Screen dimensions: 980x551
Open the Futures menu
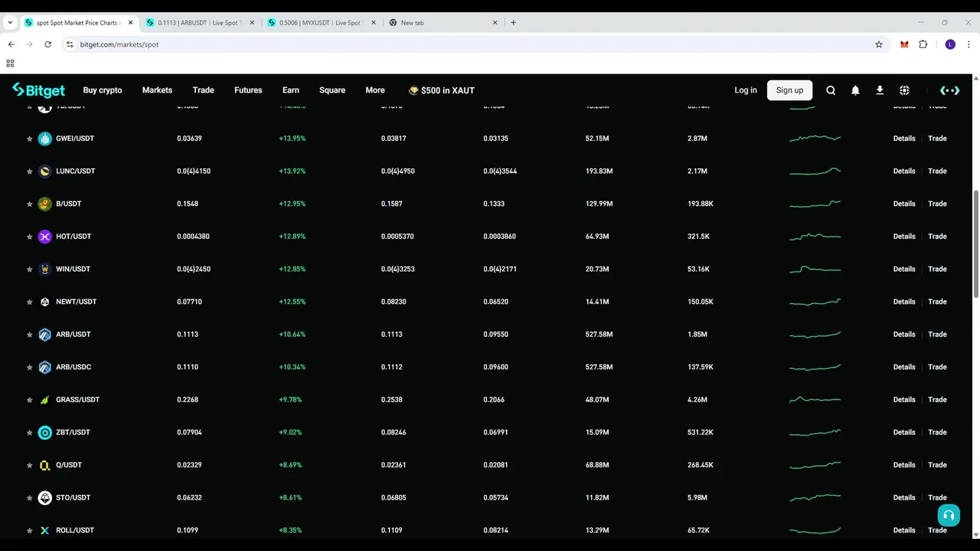[248, 90]
